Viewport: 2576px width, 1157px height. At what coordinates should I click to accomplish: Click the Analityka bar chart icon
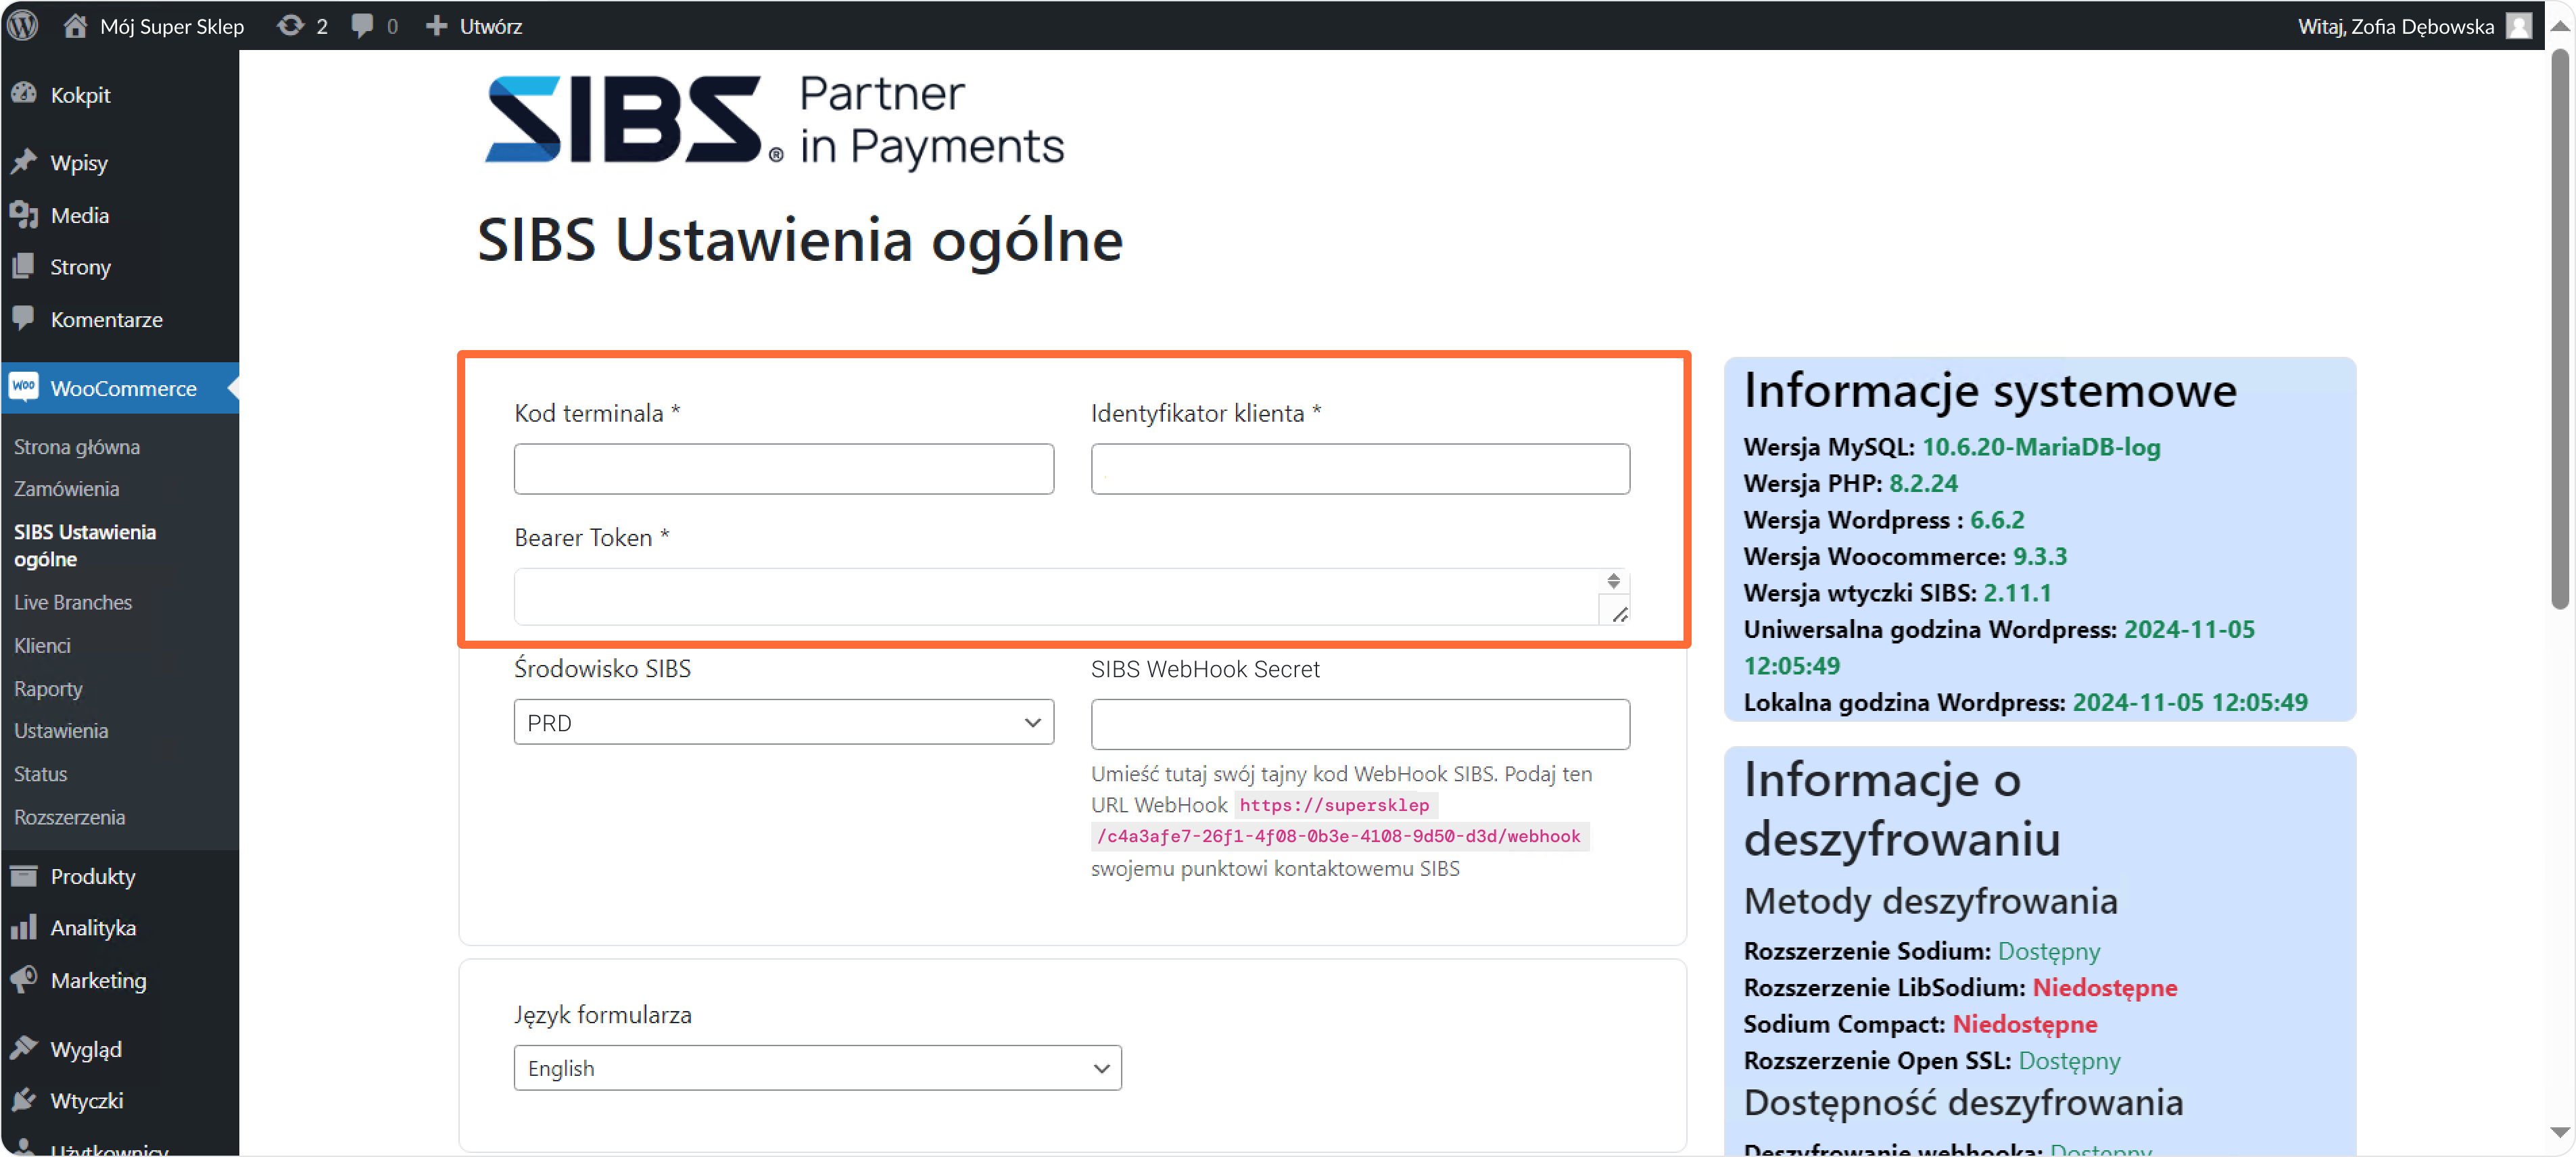coord(24,927)
